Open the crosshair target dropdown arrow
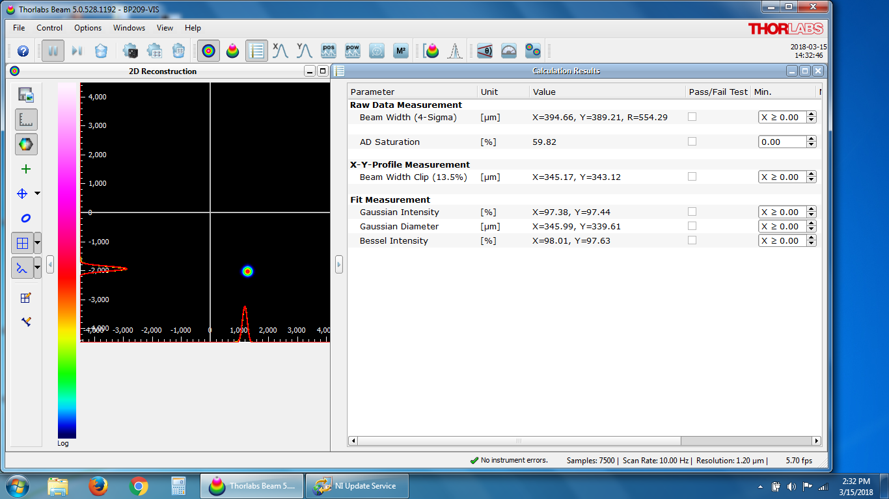 pyautogui.click(x=37, y=194)
